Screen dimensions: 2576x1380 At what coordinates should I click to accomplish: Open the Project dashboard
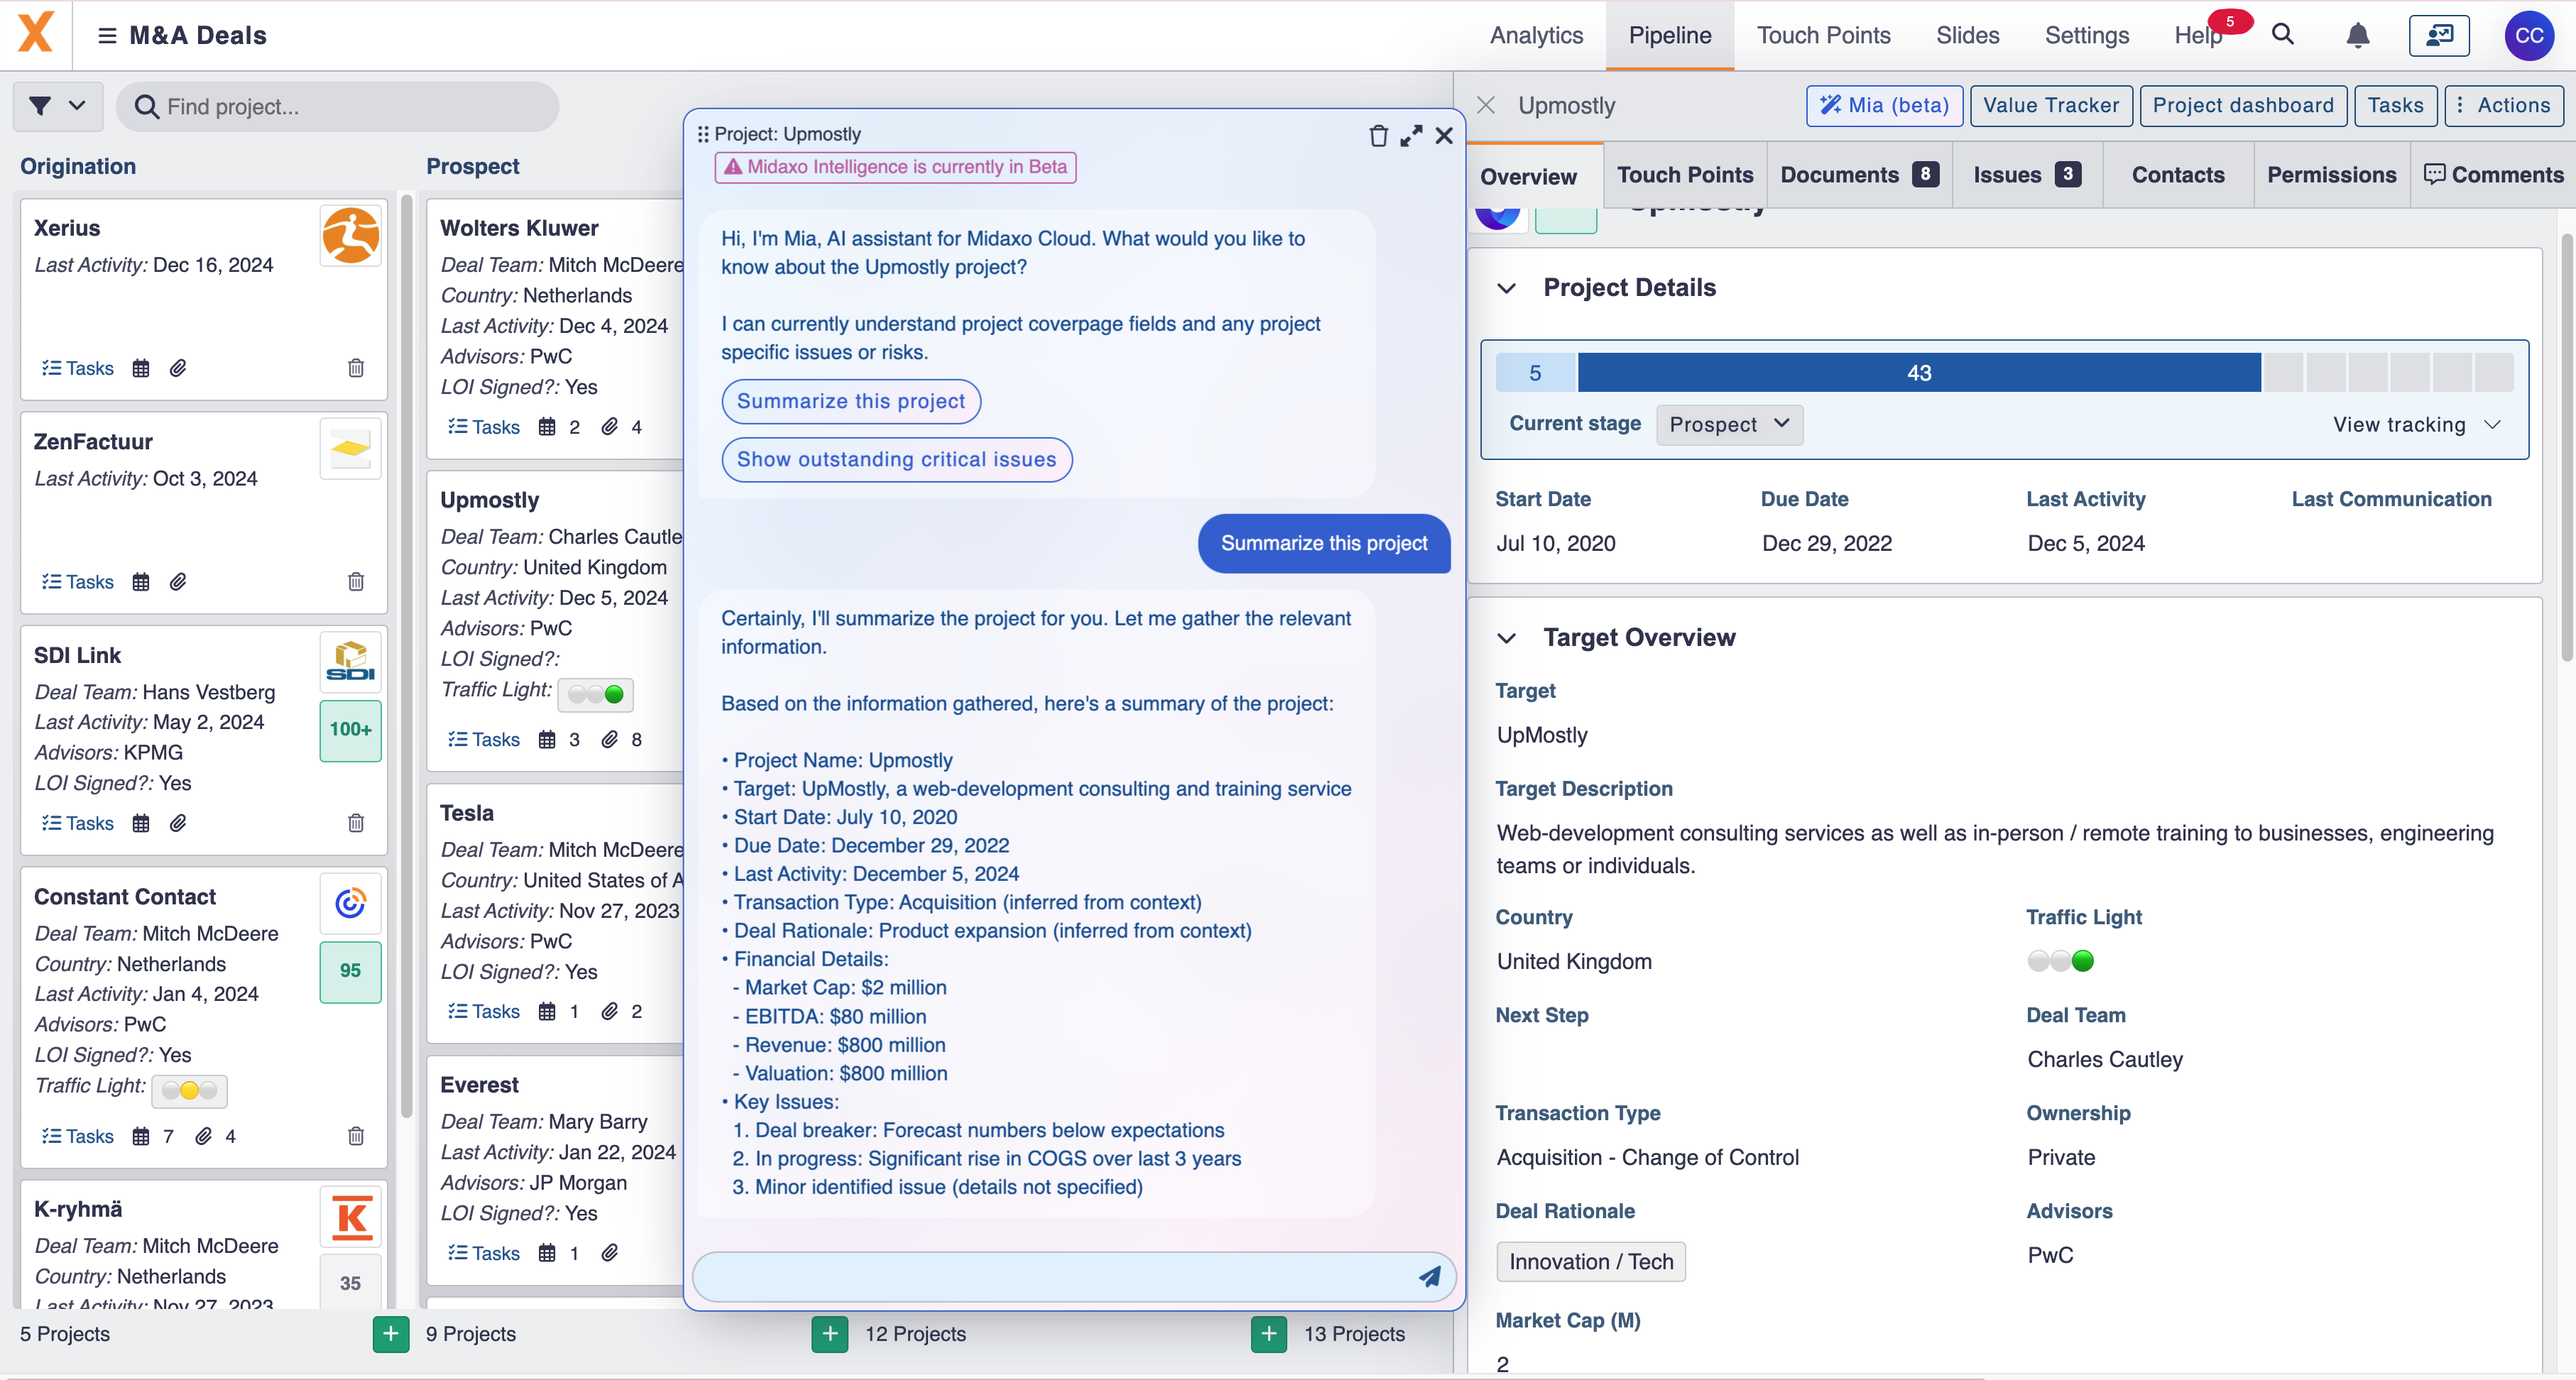click(2243, 105)
